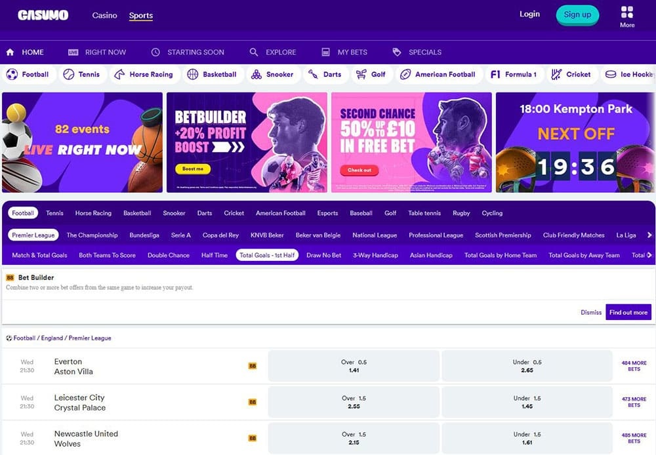Expand more leagues with right arrow
Screen dimensions: 656x455
pyautogui.click(x=649, y=235)
